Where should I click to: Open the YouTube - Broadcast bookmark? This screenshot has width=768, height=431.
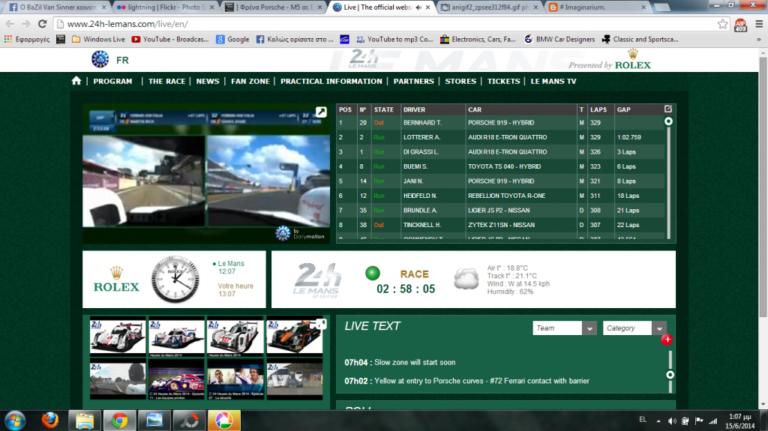pos(170,39)
